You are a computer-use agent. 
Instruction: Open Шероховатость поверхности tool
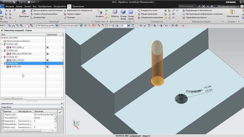tap(78, 10)
